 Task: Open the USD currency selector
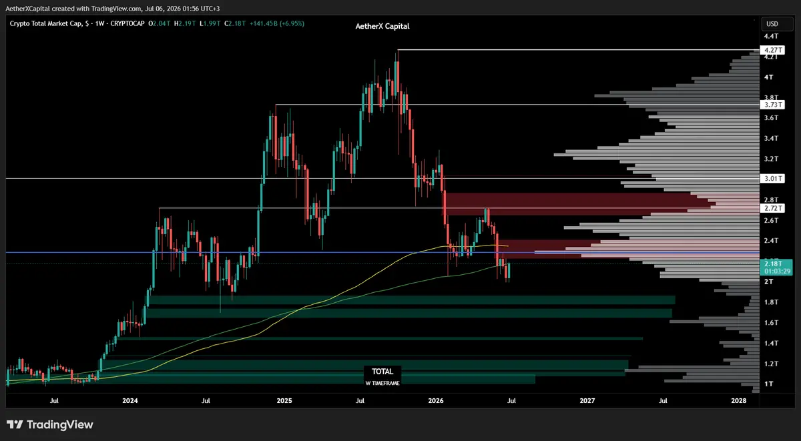pos(772,24)
